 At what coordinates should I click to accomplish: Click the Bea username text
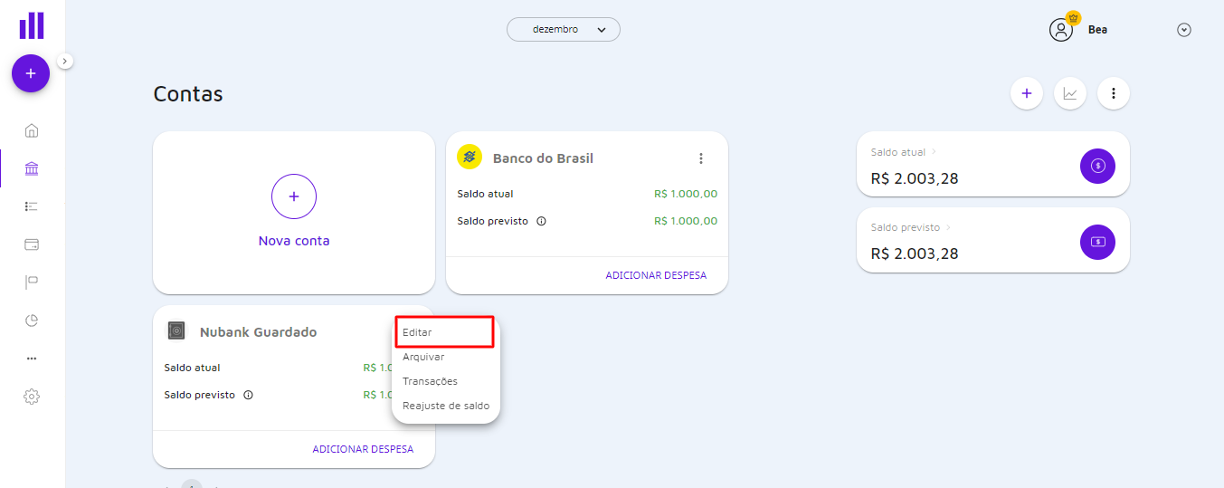(x=1097, y=30)
